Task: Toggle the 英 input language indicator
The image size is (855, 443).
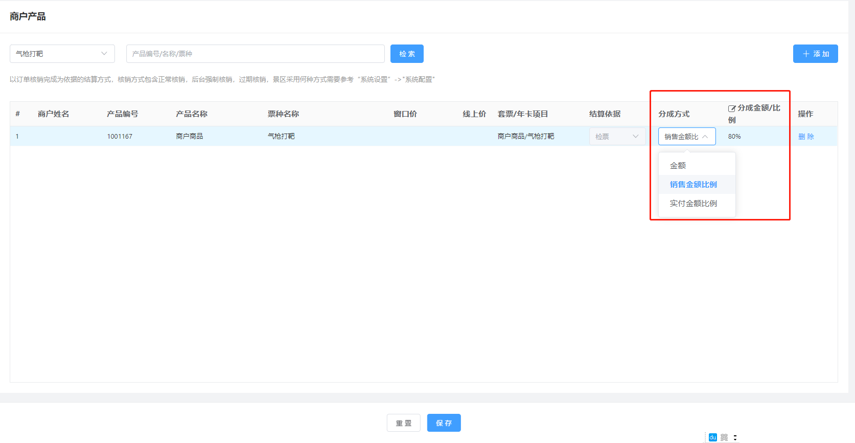Action: pos(724,437)
